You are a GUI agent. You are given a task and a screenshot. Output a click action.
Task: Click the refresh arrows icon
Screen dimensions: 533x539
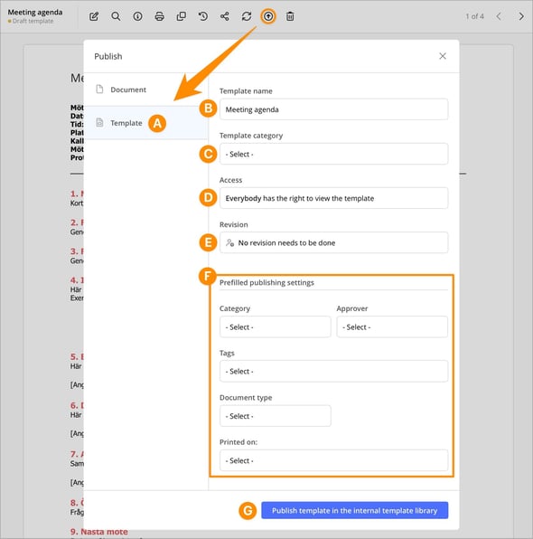click(x=247, y=16)
